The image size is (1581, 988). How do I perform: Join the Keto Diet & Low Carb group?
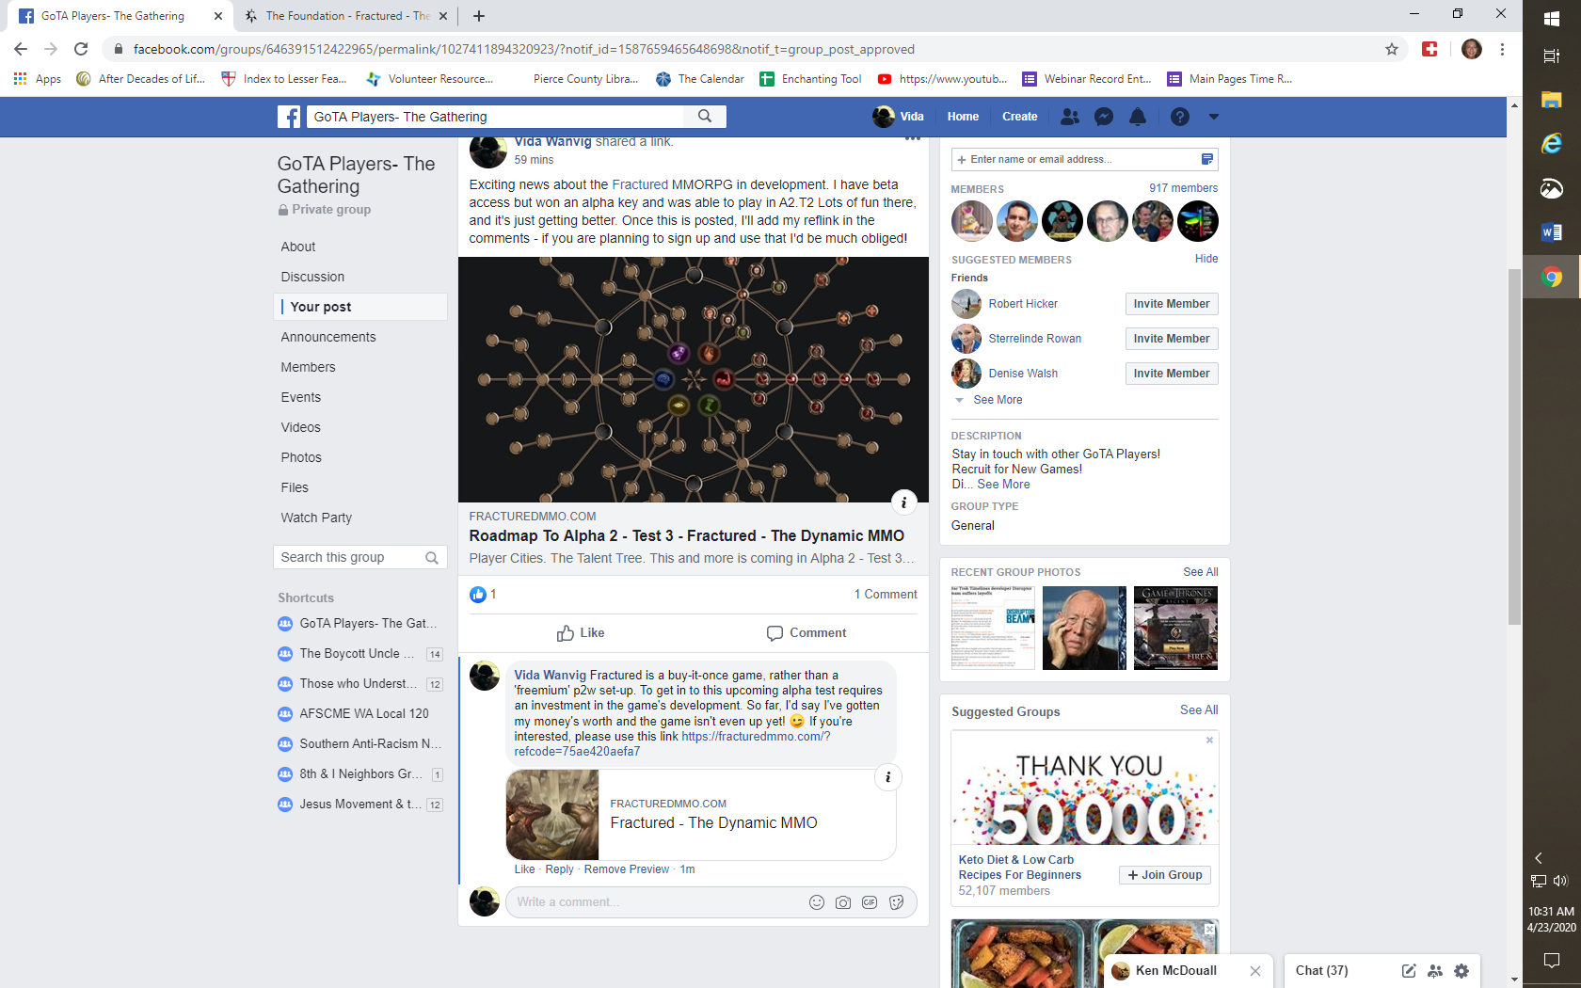click(x=1165, y=875)
